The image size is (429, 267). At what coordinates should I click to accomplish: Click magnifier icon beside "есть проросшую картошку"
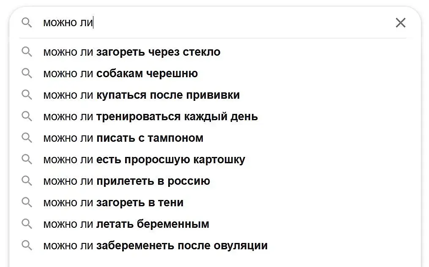point(27,159)
